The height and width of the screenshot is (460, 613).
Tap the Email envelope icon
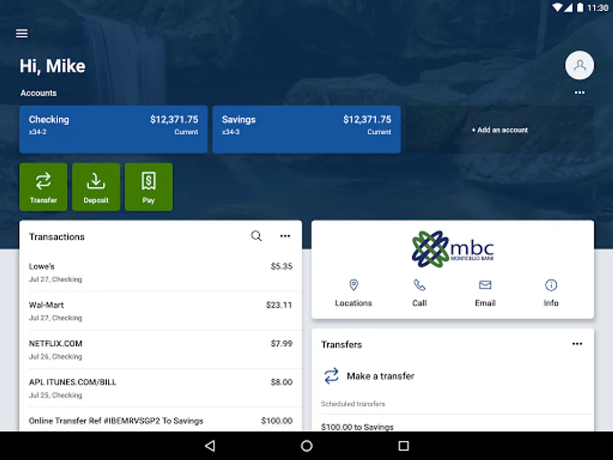[x=485, y=285]
